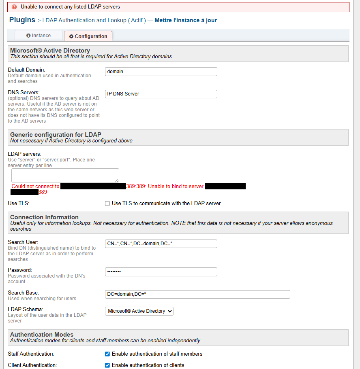The width and height of the screenshot is (360, 369).
Task: Click the LDAP servers textarea resize handle
Action: 117,180
